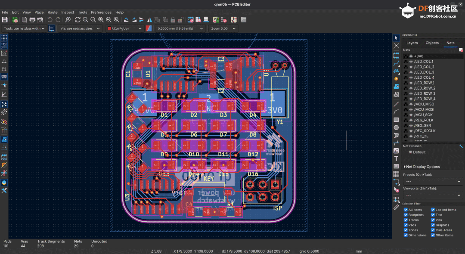Screen dimensions: 465x254
Task: Switch units to inches
Action: (4, 61)
